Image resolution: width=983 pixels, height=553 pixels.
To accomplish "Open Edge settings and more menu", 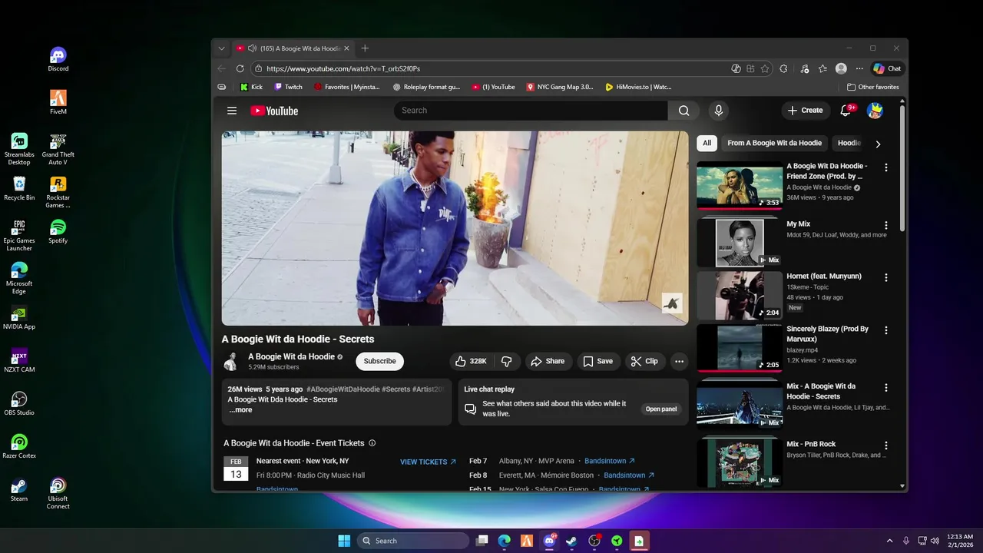I will [x=860, y=68].
